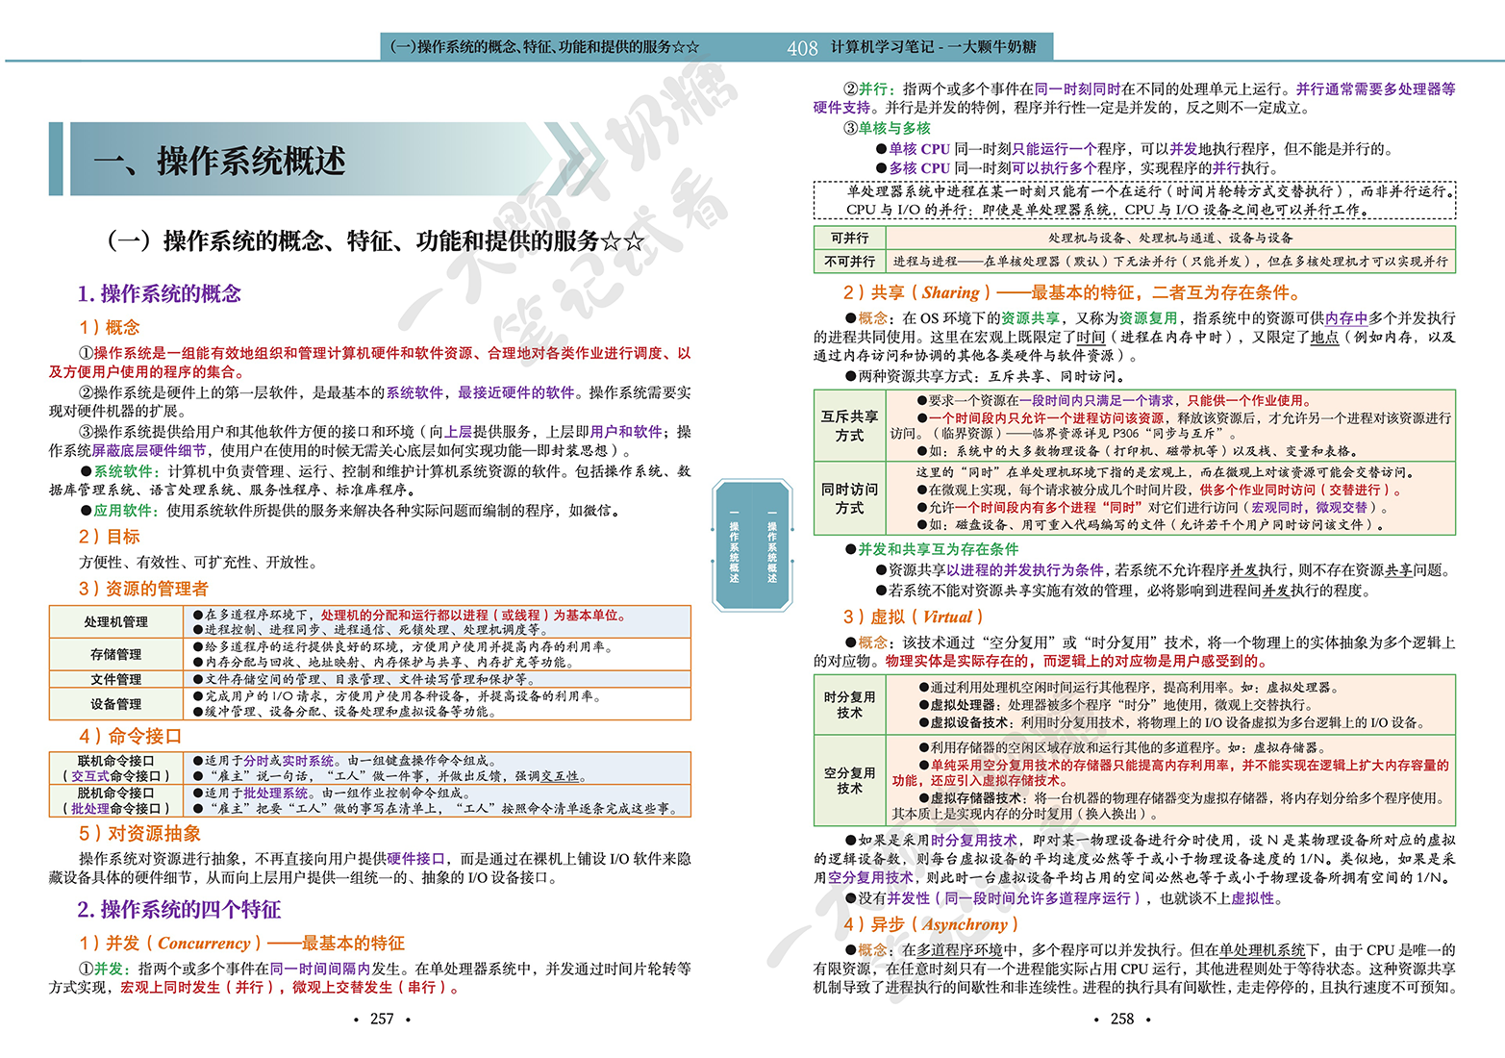Click page number 257
The height and width of the screenshot is (1058, 1505).
[x=382, y=1019]
